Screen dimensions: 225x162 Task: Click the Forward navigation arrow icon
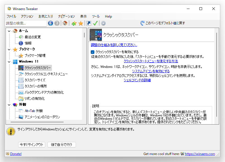click(57, 23)
